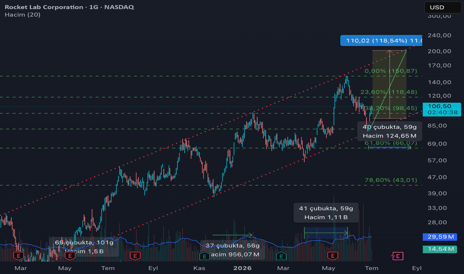Image resolution: width=464 pixels, height=274 pixels.
Task: Open the green earnings marker above Kas
Action: [204, 256]
